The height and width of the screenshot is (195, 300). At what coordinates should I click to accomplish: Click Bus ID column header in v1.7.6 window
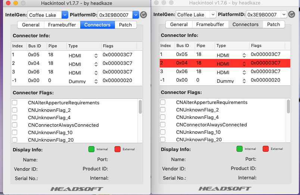(185, 45)
